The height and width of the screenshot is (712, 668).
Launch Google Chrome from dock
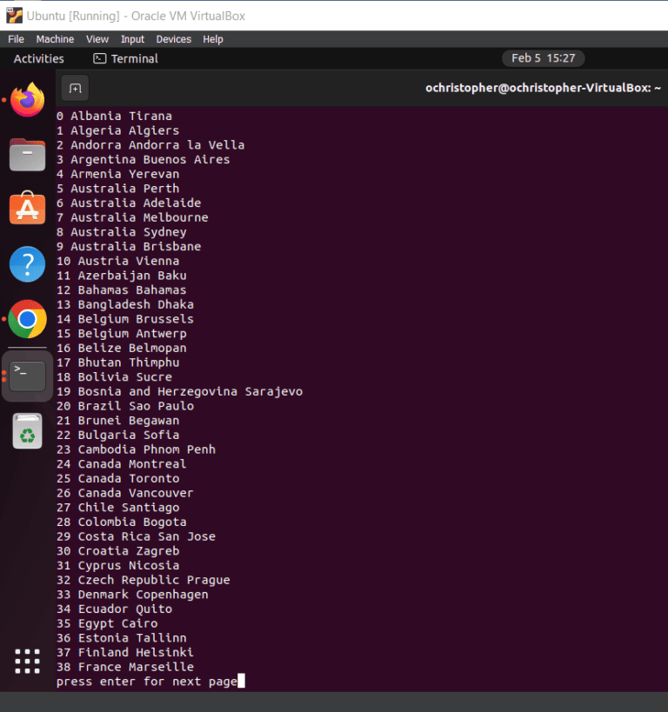click(28, 319)
